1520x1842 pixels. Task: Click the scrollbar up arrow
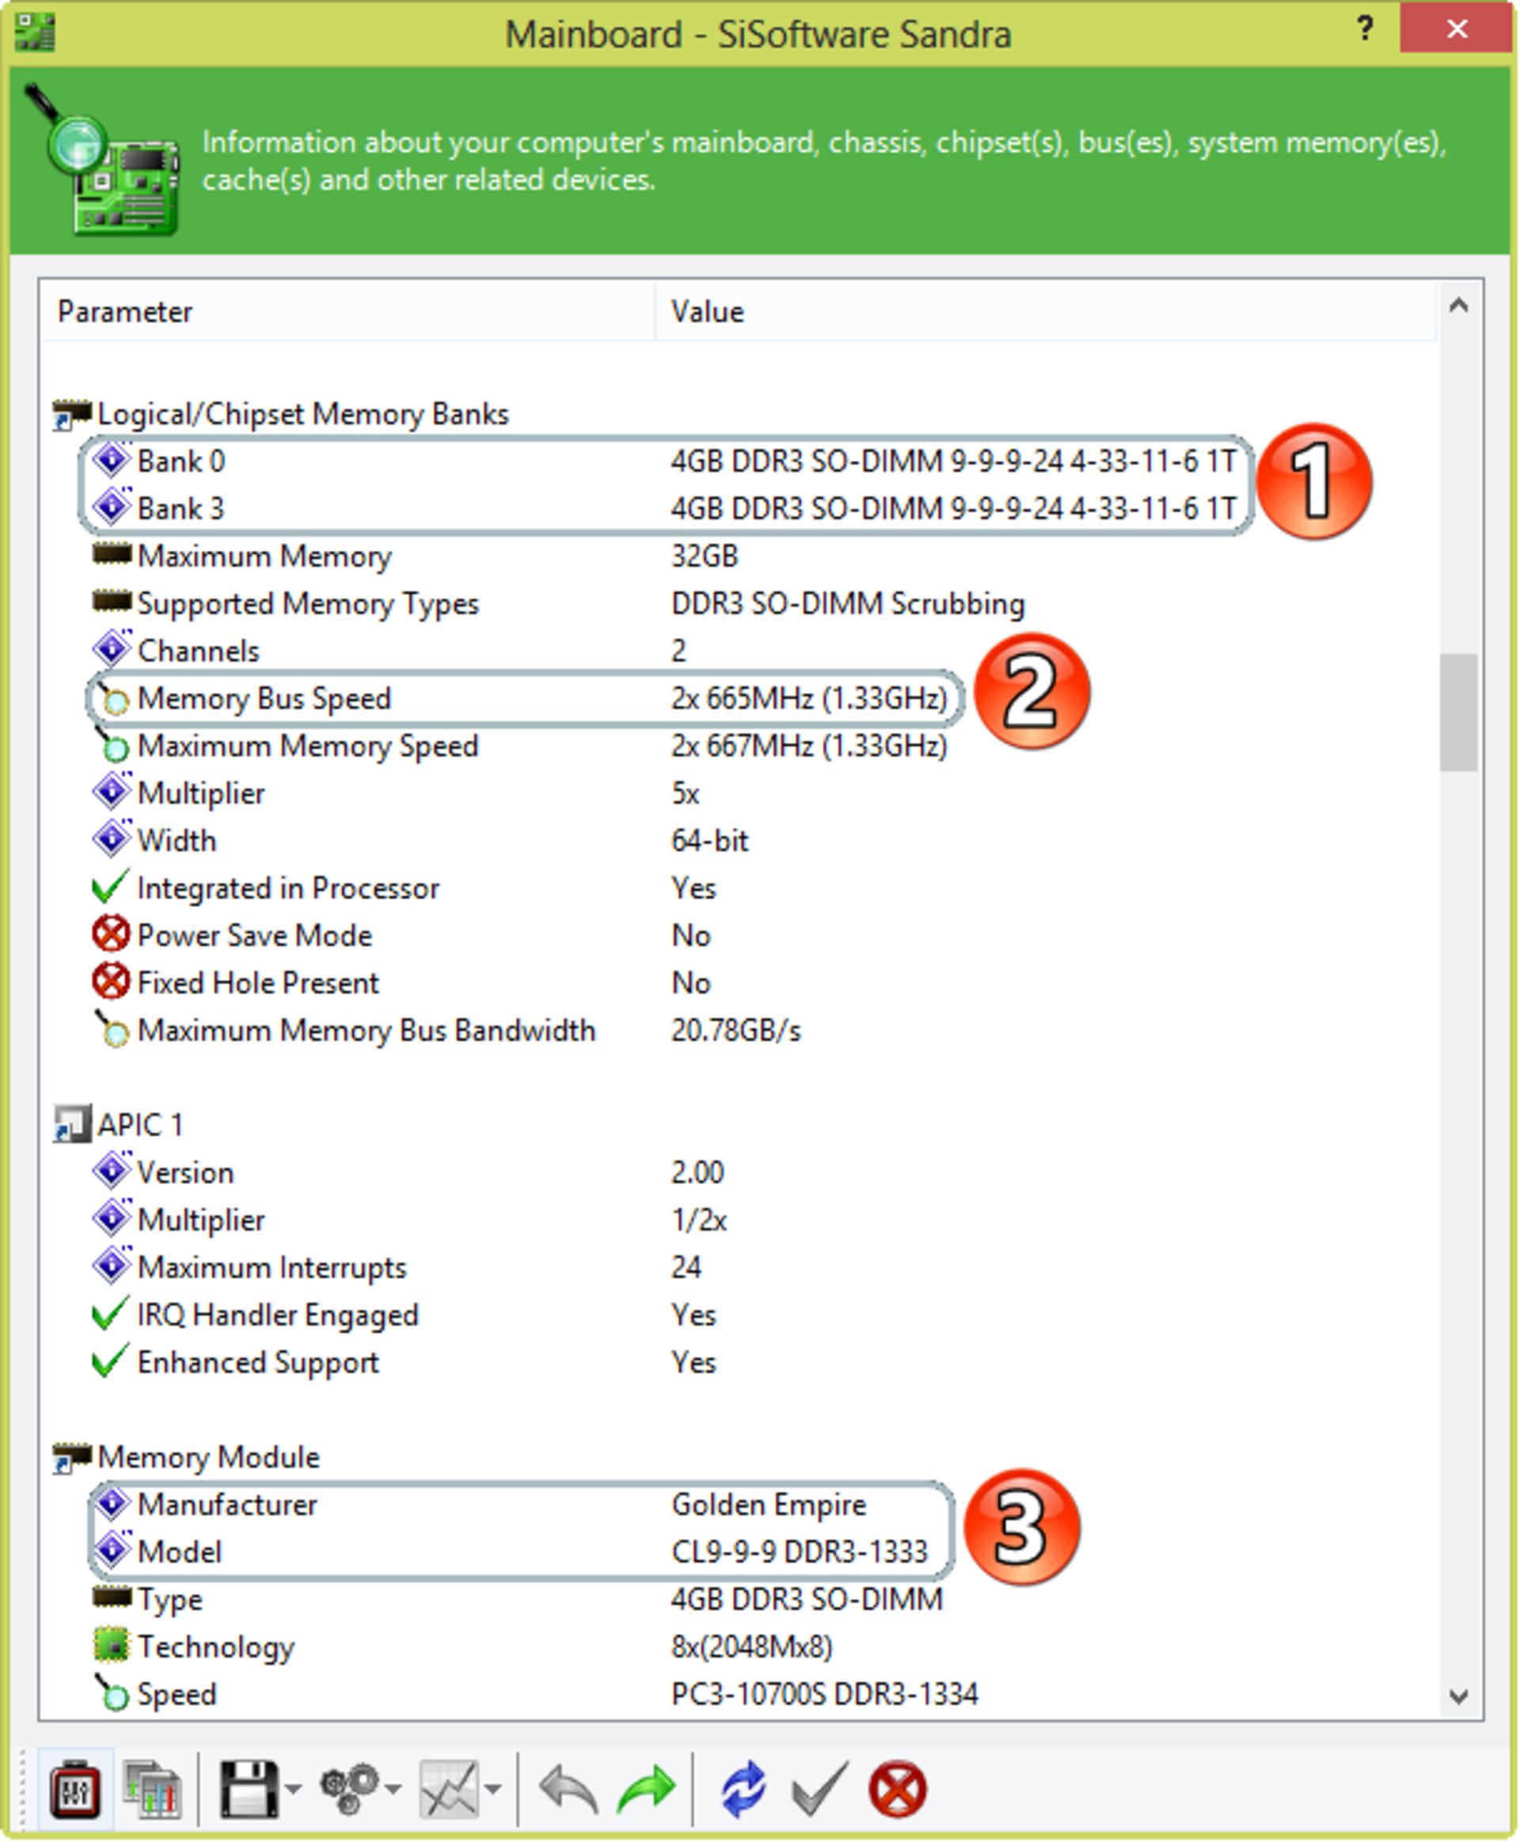click(1459, 306)
